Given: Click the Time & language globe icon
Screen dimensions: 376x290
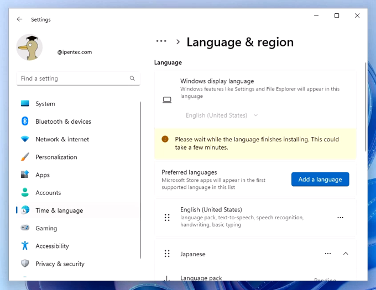Looking at the screenshot, I should tap(25, 210).
